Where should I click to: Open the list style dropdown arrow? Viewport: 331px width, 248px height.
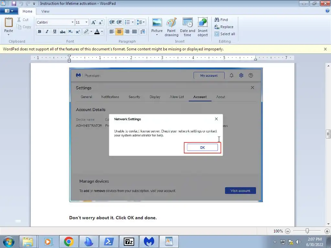coord(133,22)
